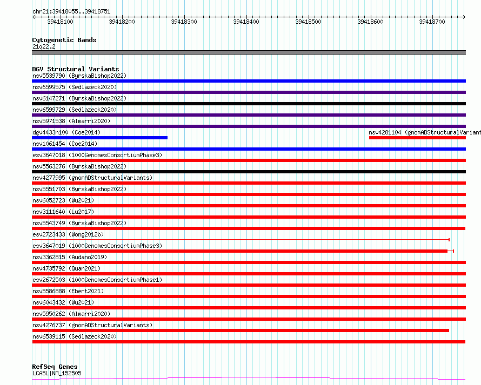Click the DGV Structural Variants track title
Viewport: 481px width, 385px height.
click(76, 69)
